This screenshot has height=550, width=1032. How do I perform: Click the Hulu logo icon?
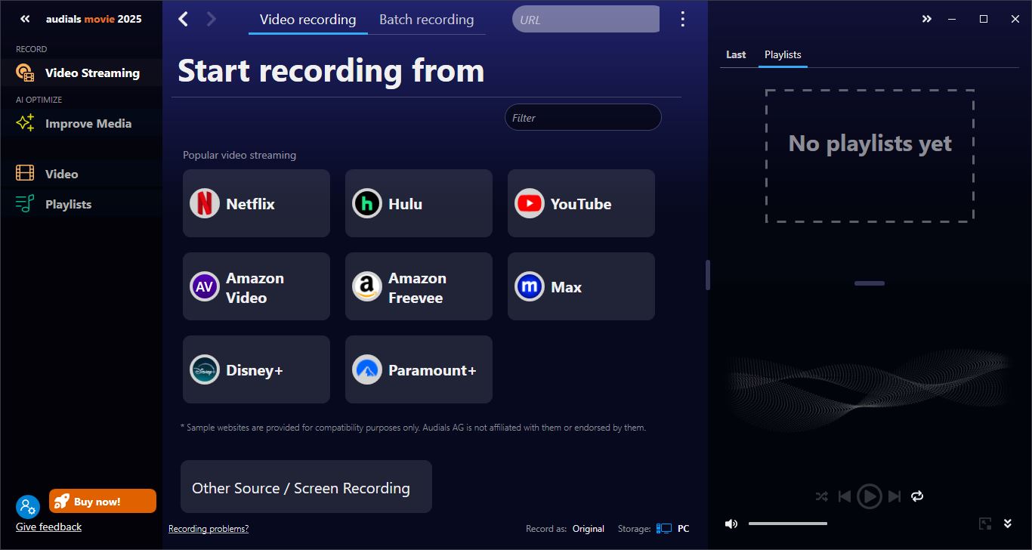[x=367, y=203]
